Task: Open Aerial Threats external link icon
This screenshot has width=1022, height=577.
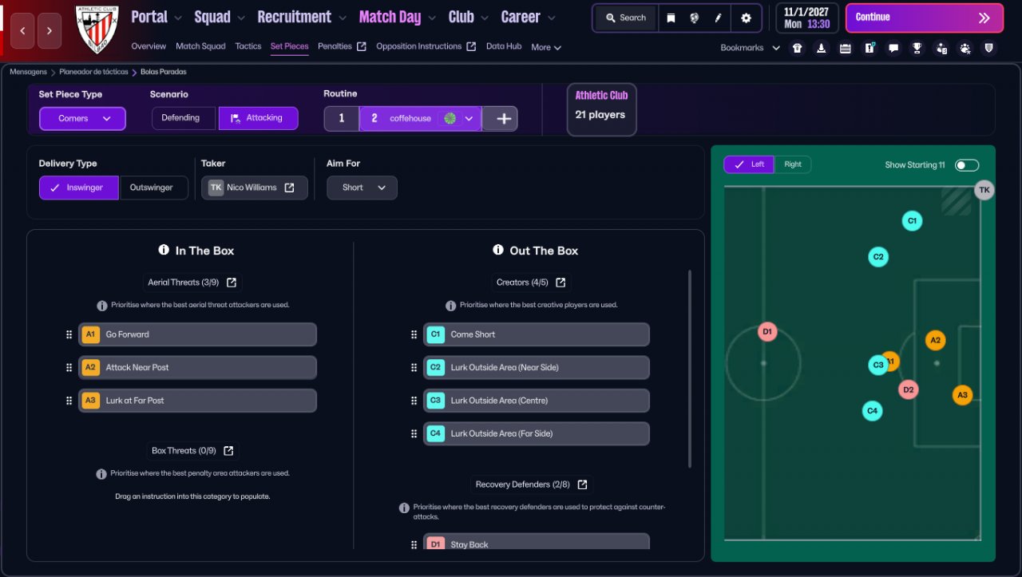Action: point(232,283)
